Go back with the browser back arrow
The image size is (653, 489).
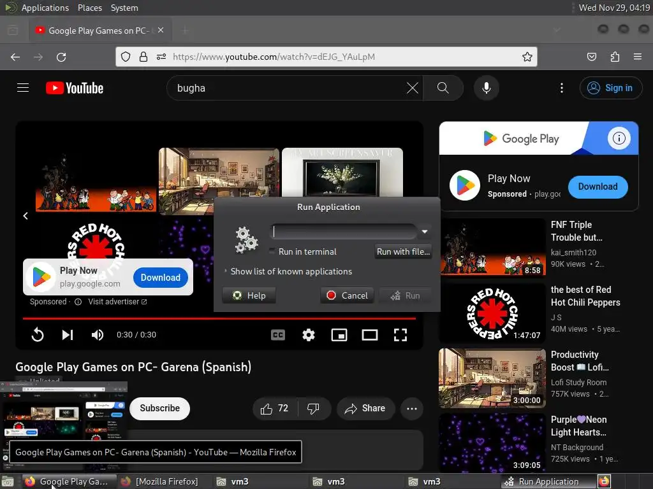pos(15,57)
